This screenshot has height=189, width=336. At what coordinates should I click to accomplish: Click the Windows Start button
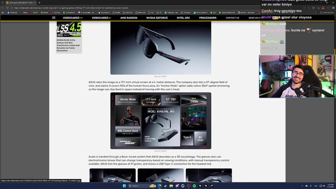[124, 186]
